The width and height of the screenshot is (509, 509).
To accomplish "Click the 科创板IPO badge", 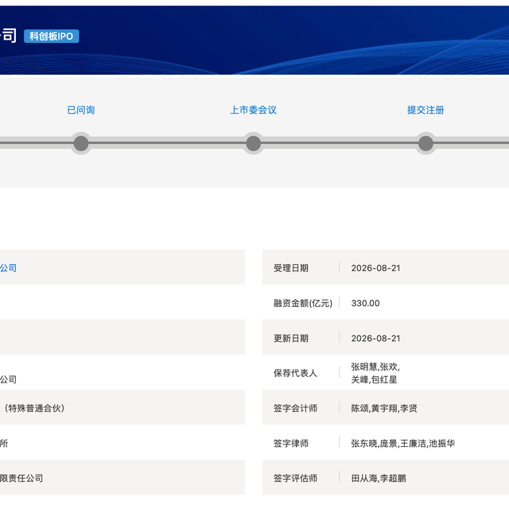I will click(51, 36).
